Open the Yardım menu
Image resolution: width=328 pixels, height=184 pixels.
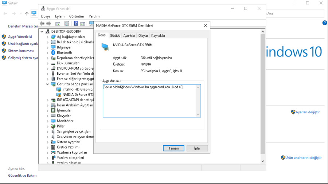pos(94,16)
